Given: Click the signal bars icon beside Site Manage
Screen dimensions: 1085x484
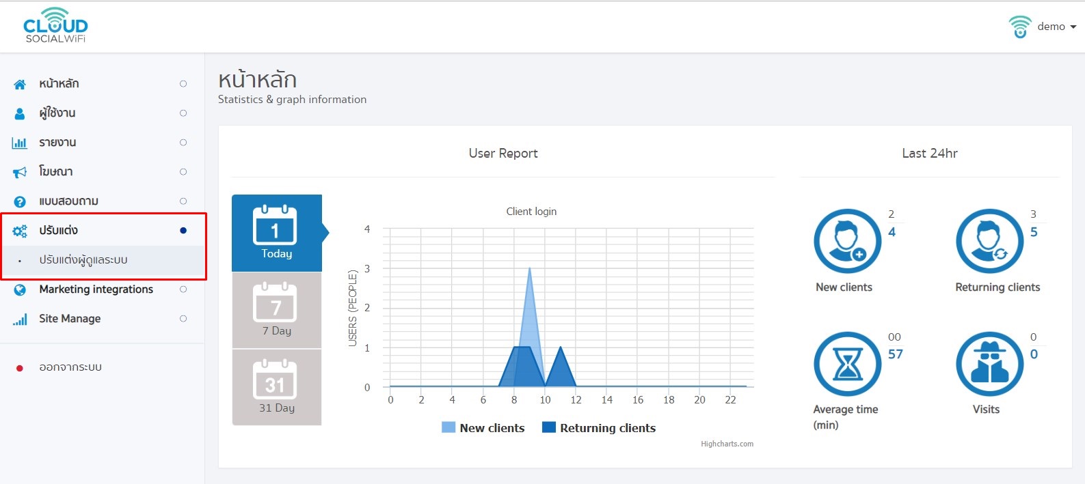Looking at the screenshot, I should pos(20,319).
